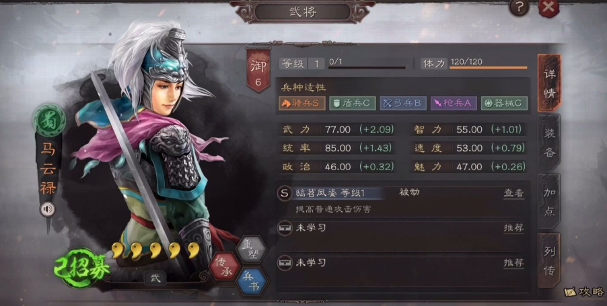The height and width of the screenshot is (306, 607).
Task: Click the 重塑 hexagon icon
Action: point(252,249)
